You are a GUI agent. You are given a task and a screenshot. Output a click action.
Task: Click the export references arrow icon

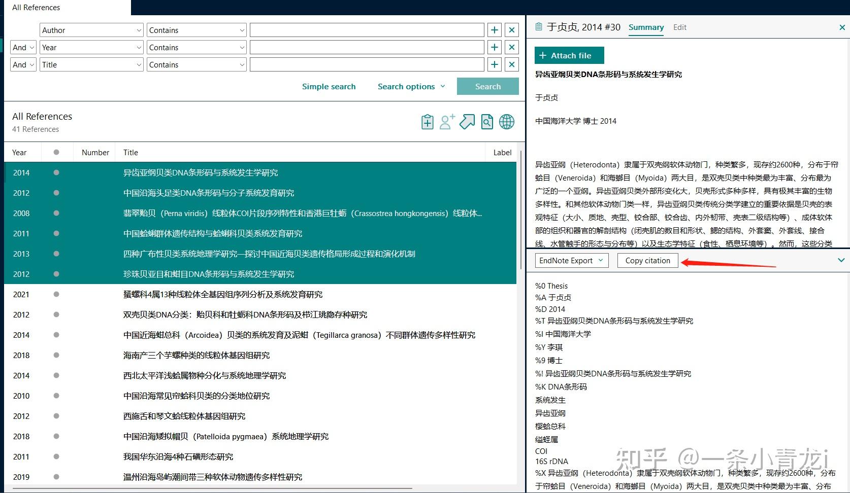467,122
